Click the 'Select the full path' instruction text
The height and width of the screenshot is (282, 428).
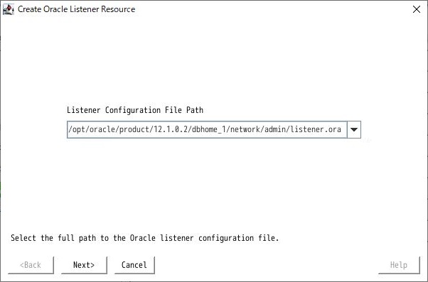click(x=144, y=238)
